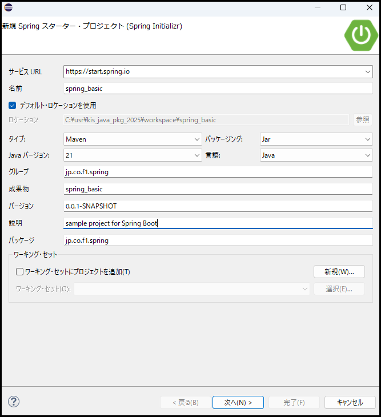Click into the 名前 field
Screen dimensions: 381x417
coord(217,89)
